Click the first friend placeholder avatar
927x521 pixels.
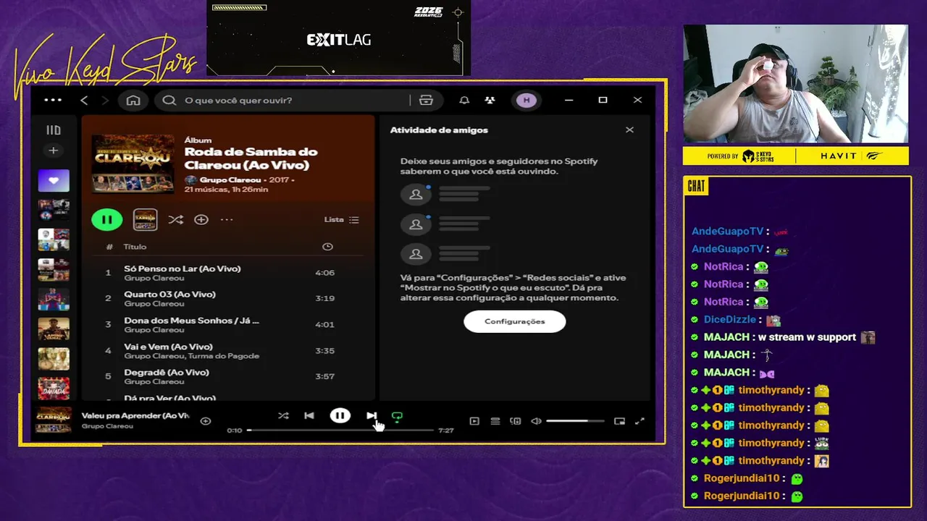pyautogui.click(x=416, y=195)
